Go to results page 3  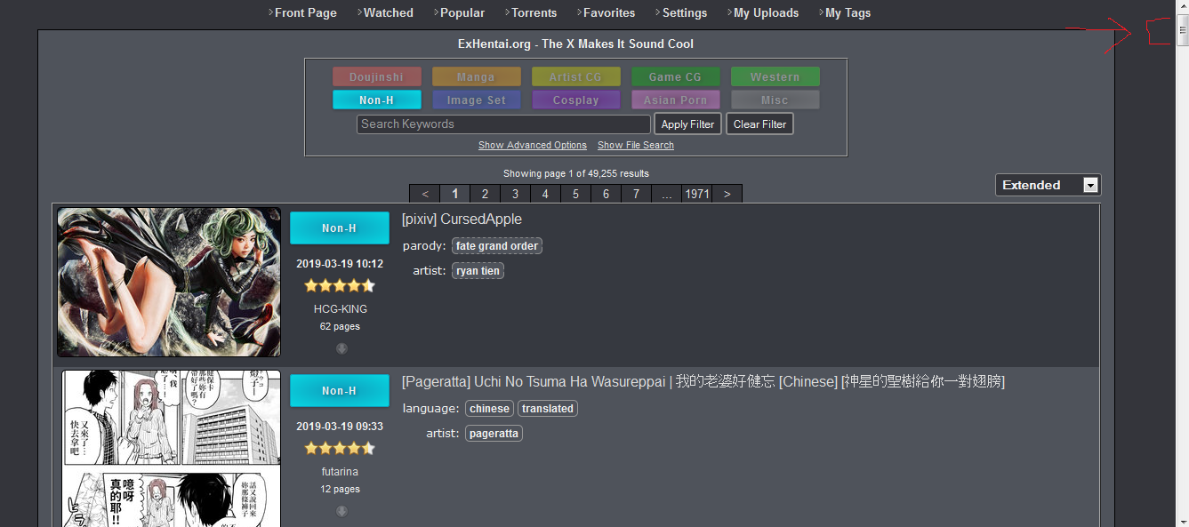point(515,194)
